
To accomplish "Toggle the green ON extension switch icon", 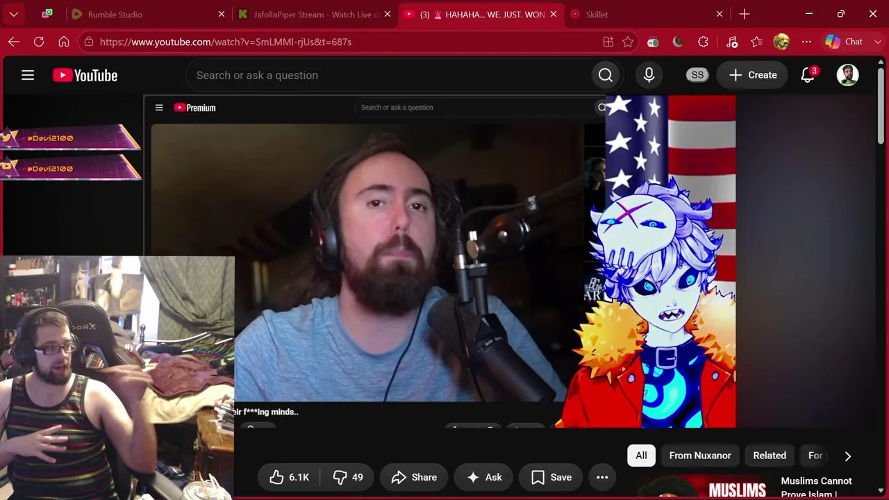I will (653, 42).
